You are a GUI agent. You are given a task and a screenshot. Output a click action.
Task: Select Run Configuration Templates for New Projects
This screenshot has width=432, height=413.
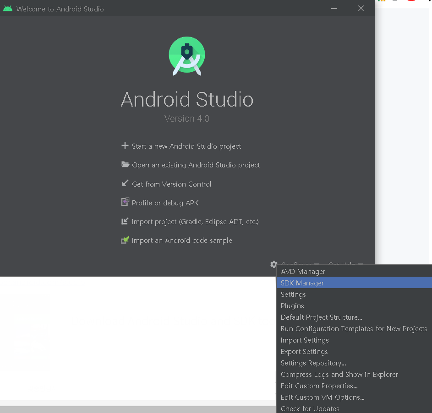[354, 328]
